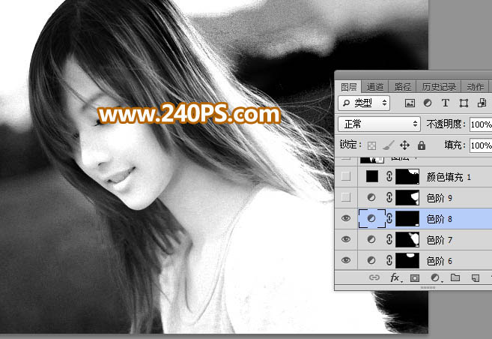Click link layers icon at panel bottom
Viewport: 492px width, 339px height.
pos(374,277)
